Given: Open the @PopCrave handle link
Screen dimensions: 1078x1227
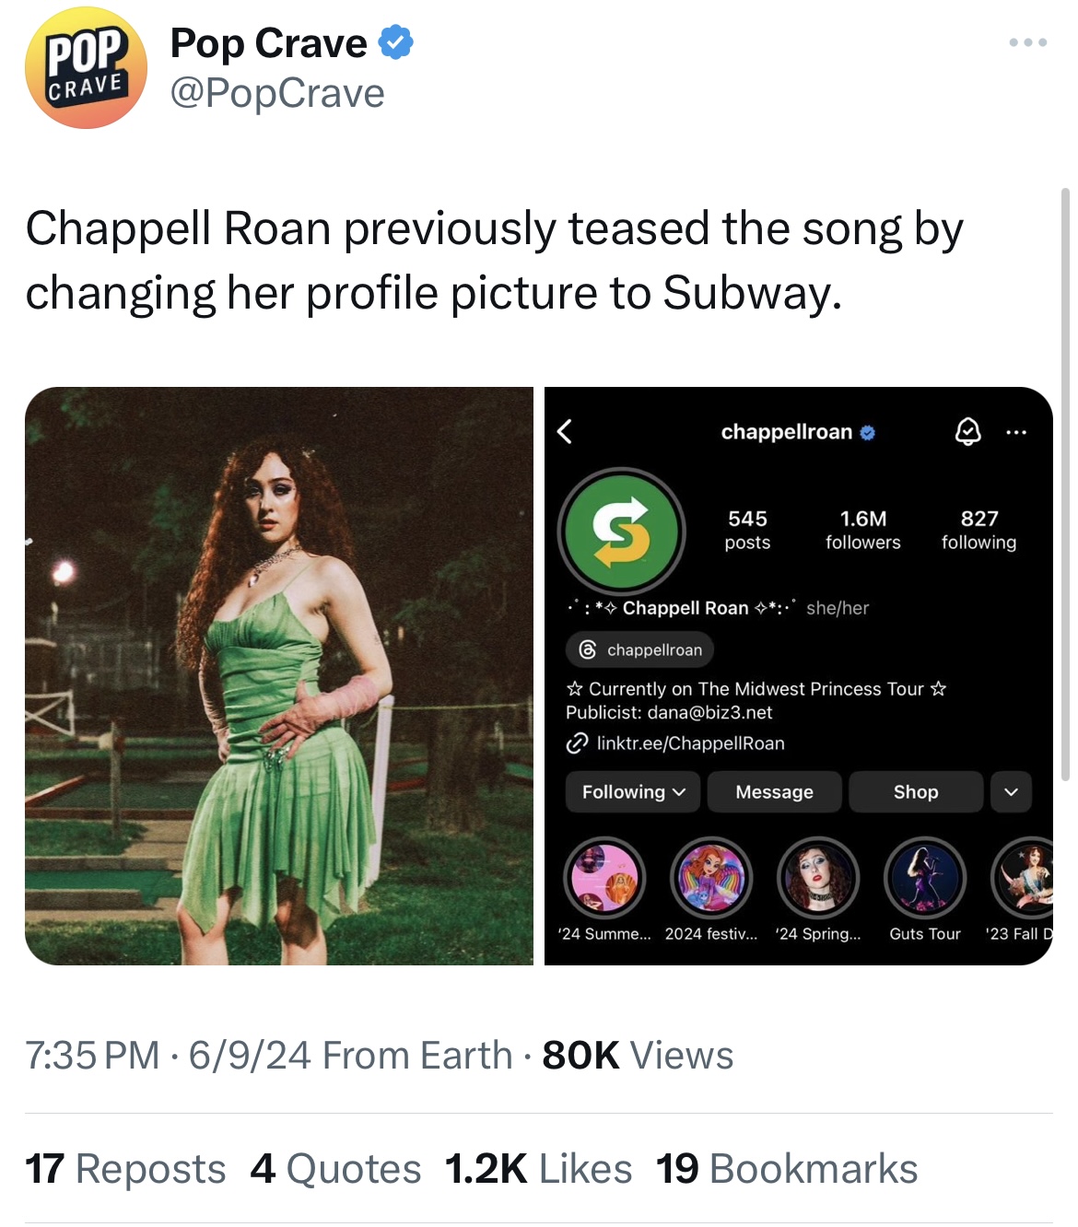Looking at the screenshot, I should point(276,93).
